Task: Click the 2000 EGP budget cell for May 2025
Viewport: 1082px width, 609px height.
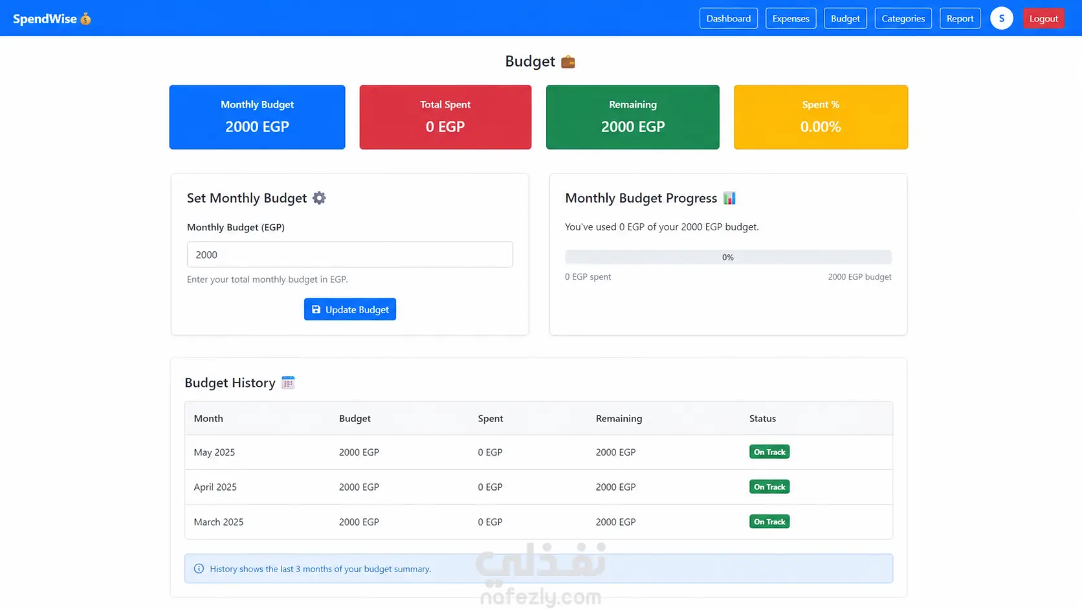Action: click(x=359, y=452)
